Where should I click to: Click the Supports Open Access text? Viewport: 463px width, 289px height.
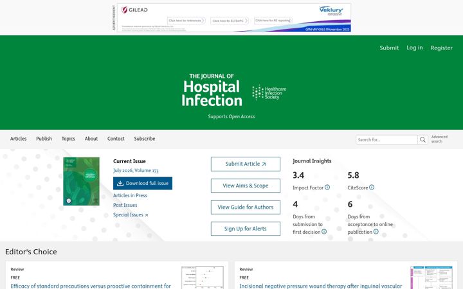coord(232,116)
